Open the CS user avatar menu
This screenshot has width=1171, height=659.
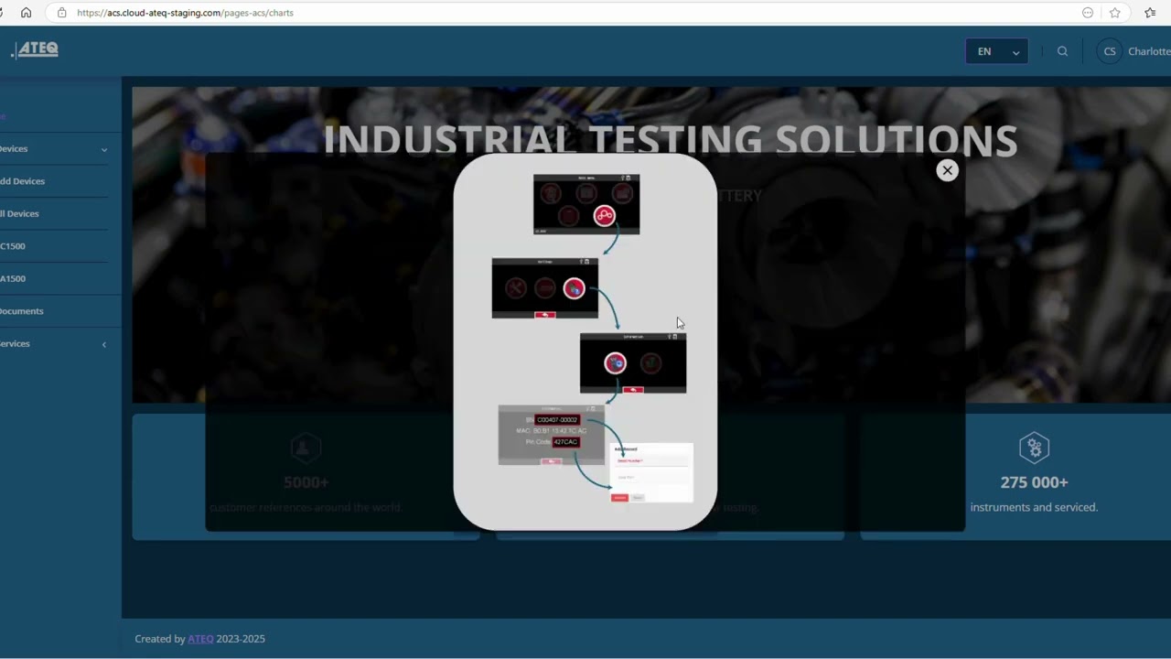pyautogui.click(x=1110, y=51)
